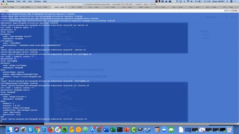Open Cyberduck from the Dock
The height and width of the screenshot is (134, 239).
[x=71, y=130]
